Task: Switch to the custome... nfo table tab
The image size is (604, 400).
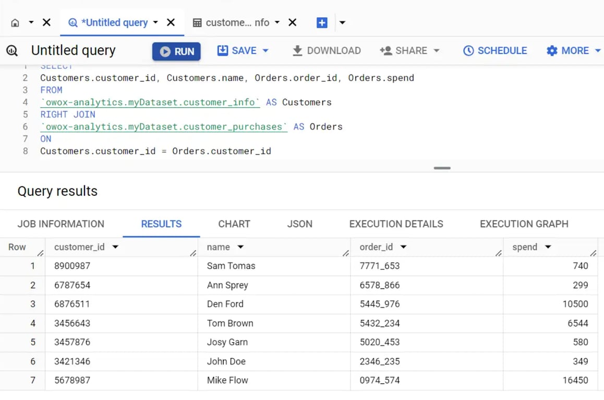Action: click(x=231, y=23)
